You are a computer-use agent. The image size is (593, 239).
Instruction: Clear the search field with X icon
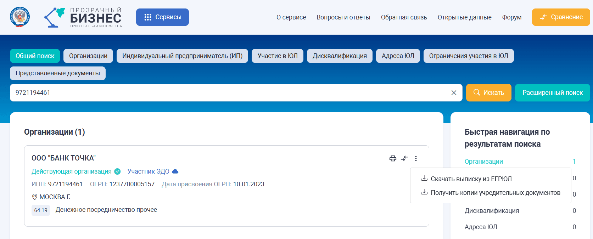(454, 93)
